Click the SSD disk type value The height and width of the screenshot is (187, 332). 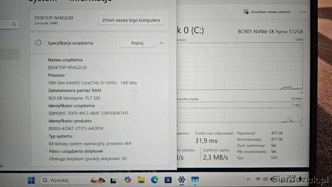[x=274, y=158]
